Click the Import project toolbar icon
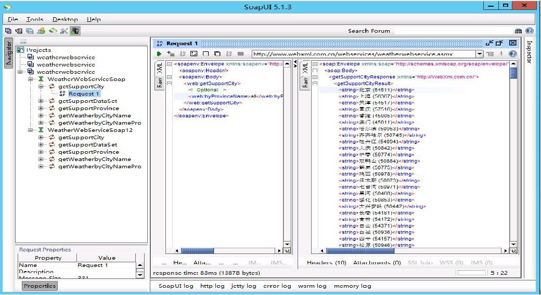This screenshot has height=295, width=541. click(19, 31)
